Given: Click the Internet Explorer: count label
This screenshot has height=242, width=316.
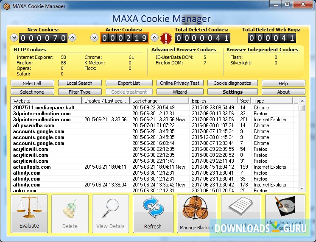Looking at the screenshot, I should click(x=35, y=57).
